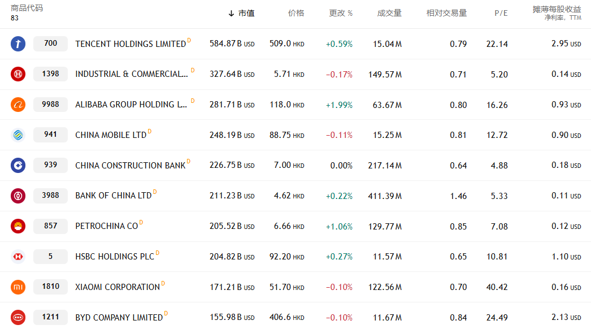
Task: Sort by 价格 column header
Action: tap(296, 13)
